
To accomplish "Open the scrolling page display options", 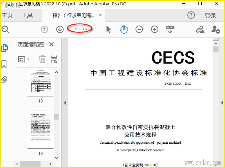I will pyautogui.click(x=170, y=29).
